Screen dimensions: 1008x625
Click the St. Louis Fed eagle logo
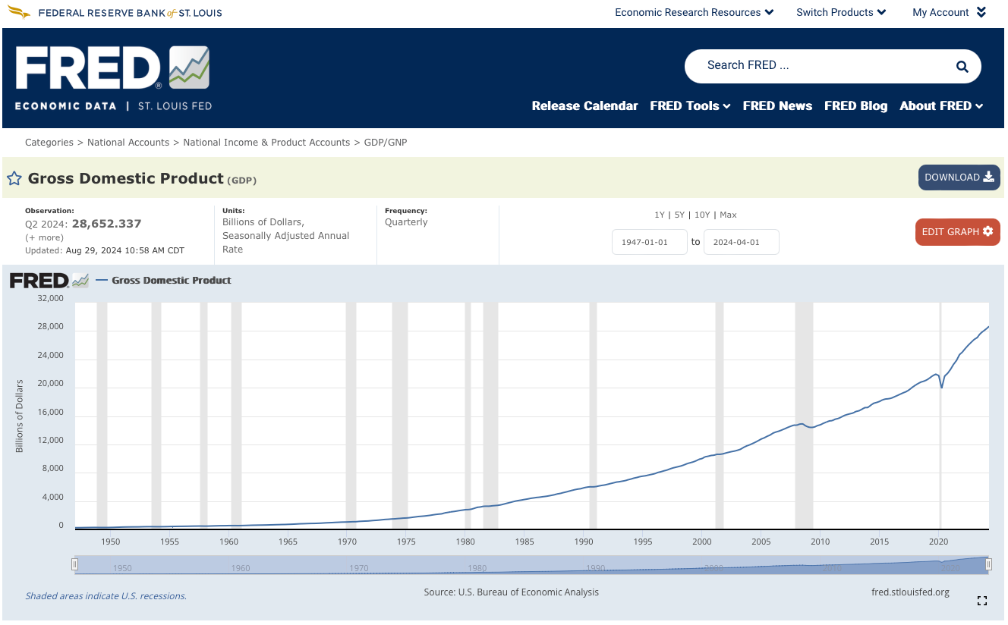point(19,13)
